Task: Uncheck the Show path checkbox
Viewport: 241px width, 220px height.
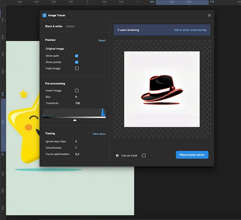Action: (x=77, y=56)
